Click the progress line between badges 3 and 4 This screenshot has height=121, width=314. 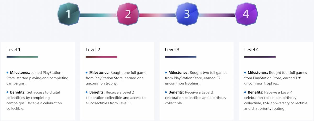pyautogui.click(x=217, y=15)
